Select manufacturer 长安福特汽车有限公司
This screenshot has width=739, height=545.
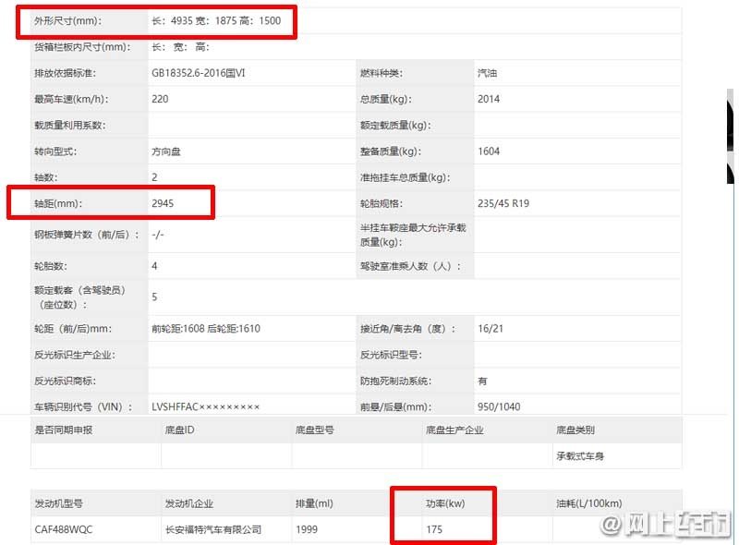[213, 529]
